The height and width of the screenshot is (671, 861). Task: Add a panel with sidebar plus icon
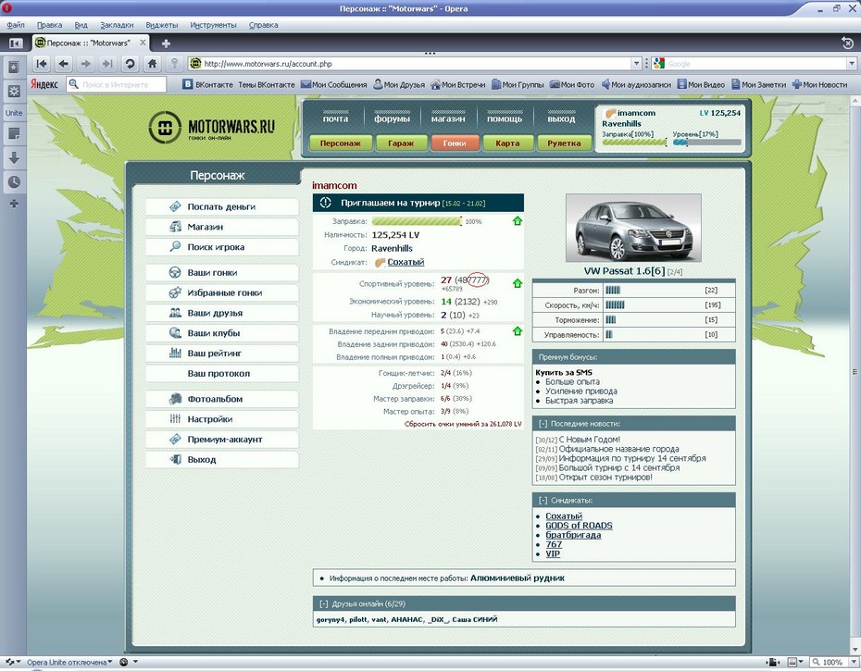click(14, 204)
